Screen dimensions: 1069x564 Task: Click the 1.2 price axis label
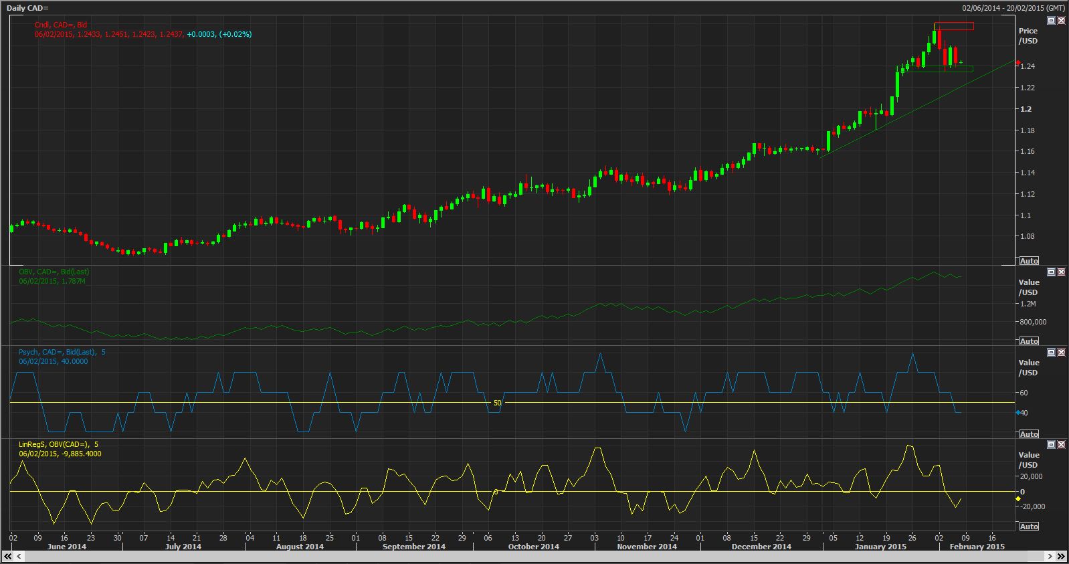click(1026, 109)
